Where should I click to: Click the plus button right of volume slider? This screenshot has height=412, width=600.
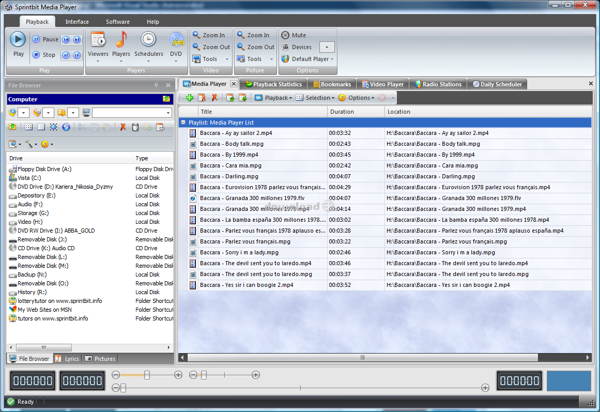[178, 375]
